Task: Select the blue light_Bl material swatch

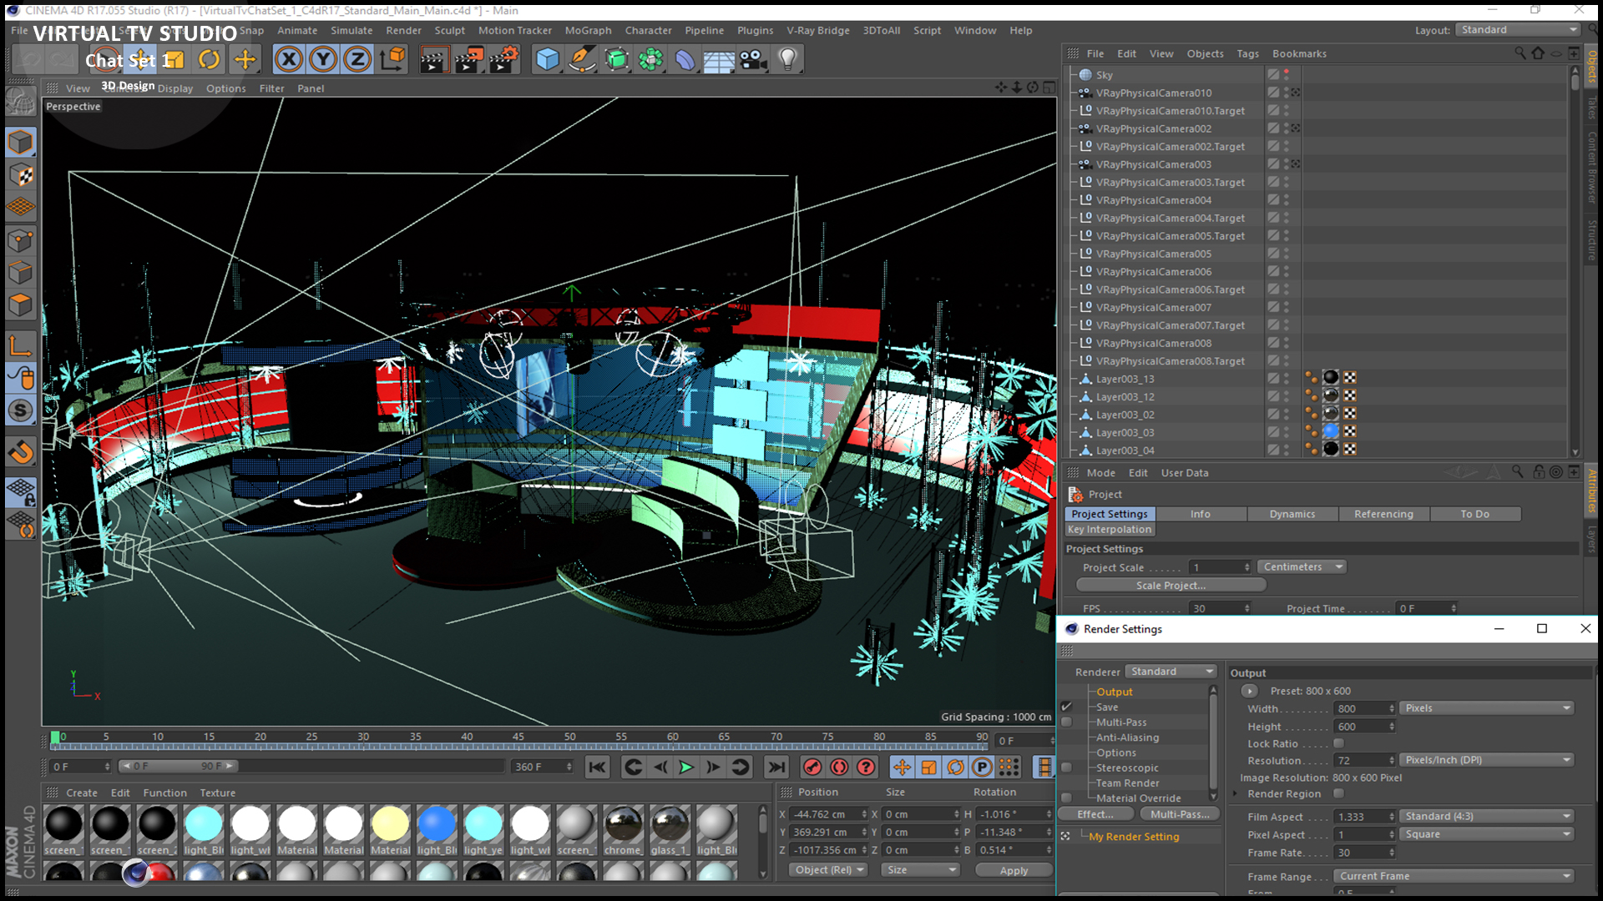Action: coord(437,824)
